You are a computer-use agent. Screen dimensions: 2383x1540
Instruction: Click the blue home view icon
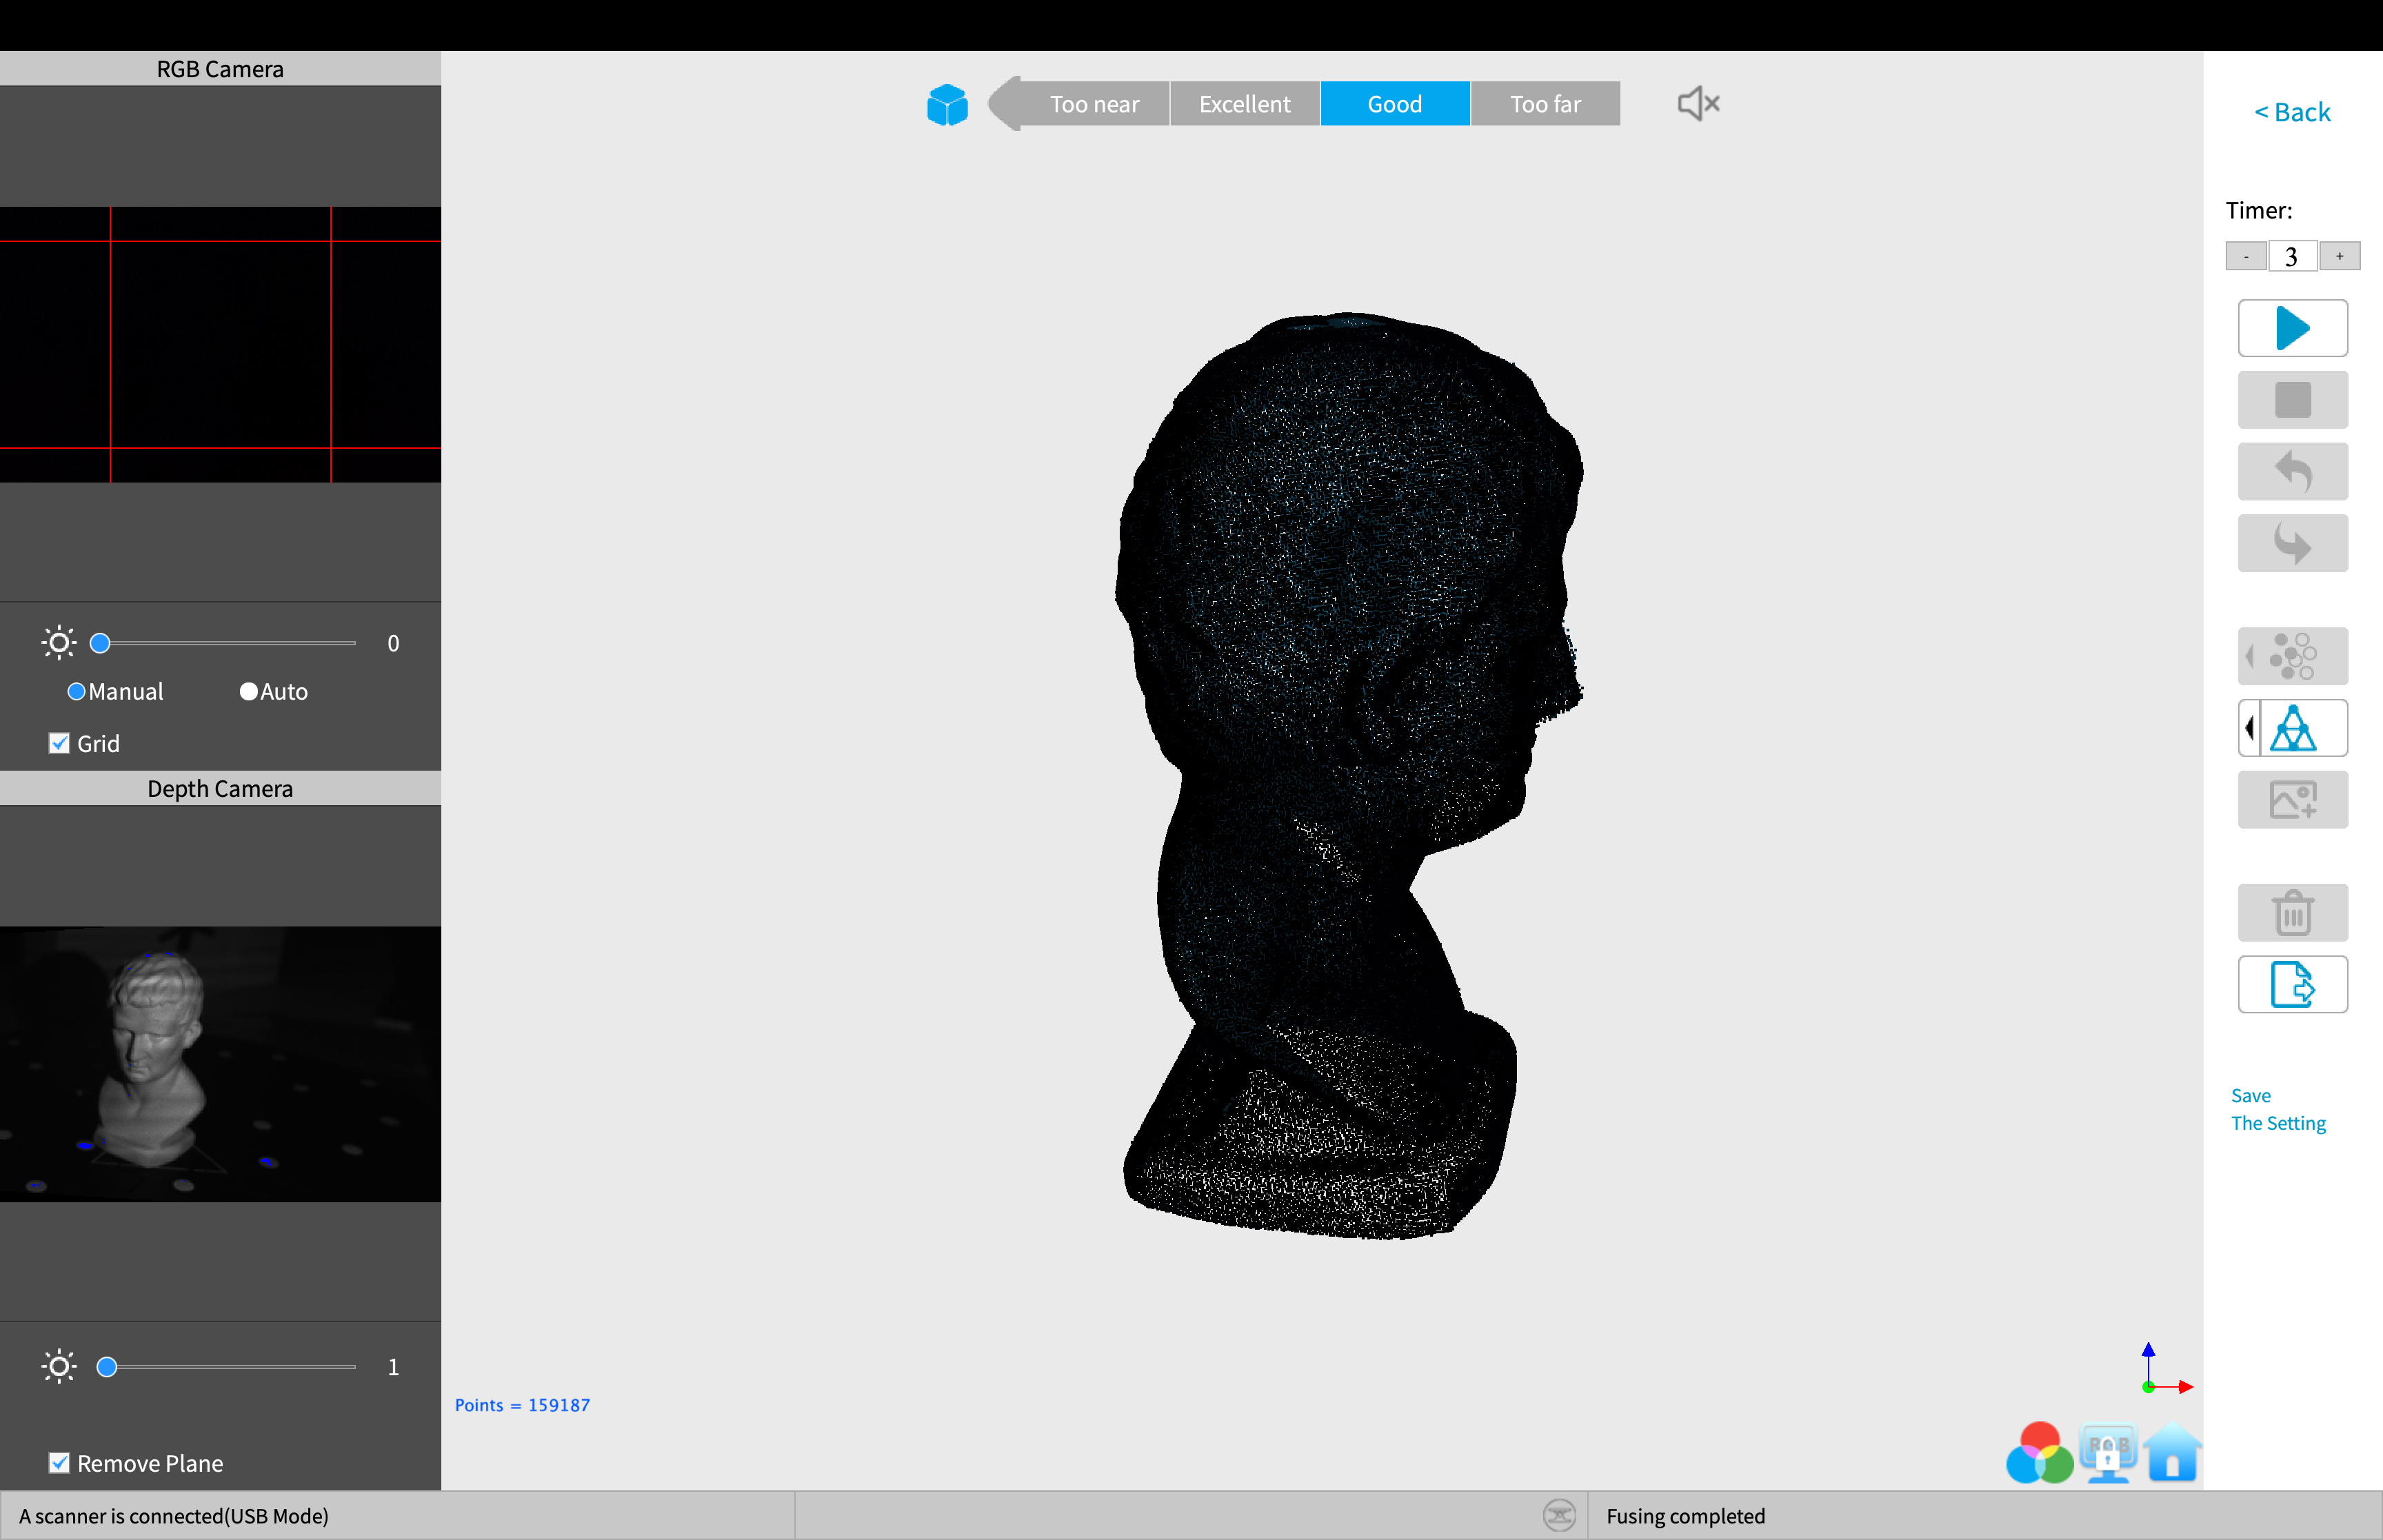pyautogui.click(x=2171, y=1453)
